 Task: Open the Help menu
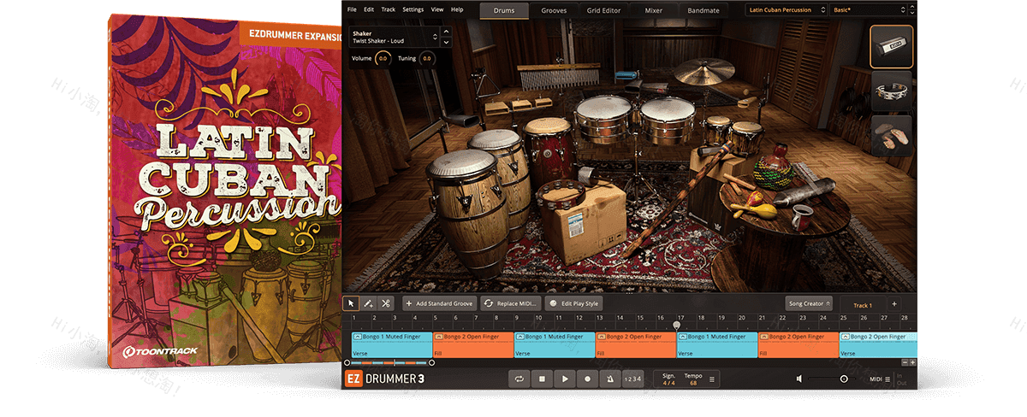[x=457, y=9]
